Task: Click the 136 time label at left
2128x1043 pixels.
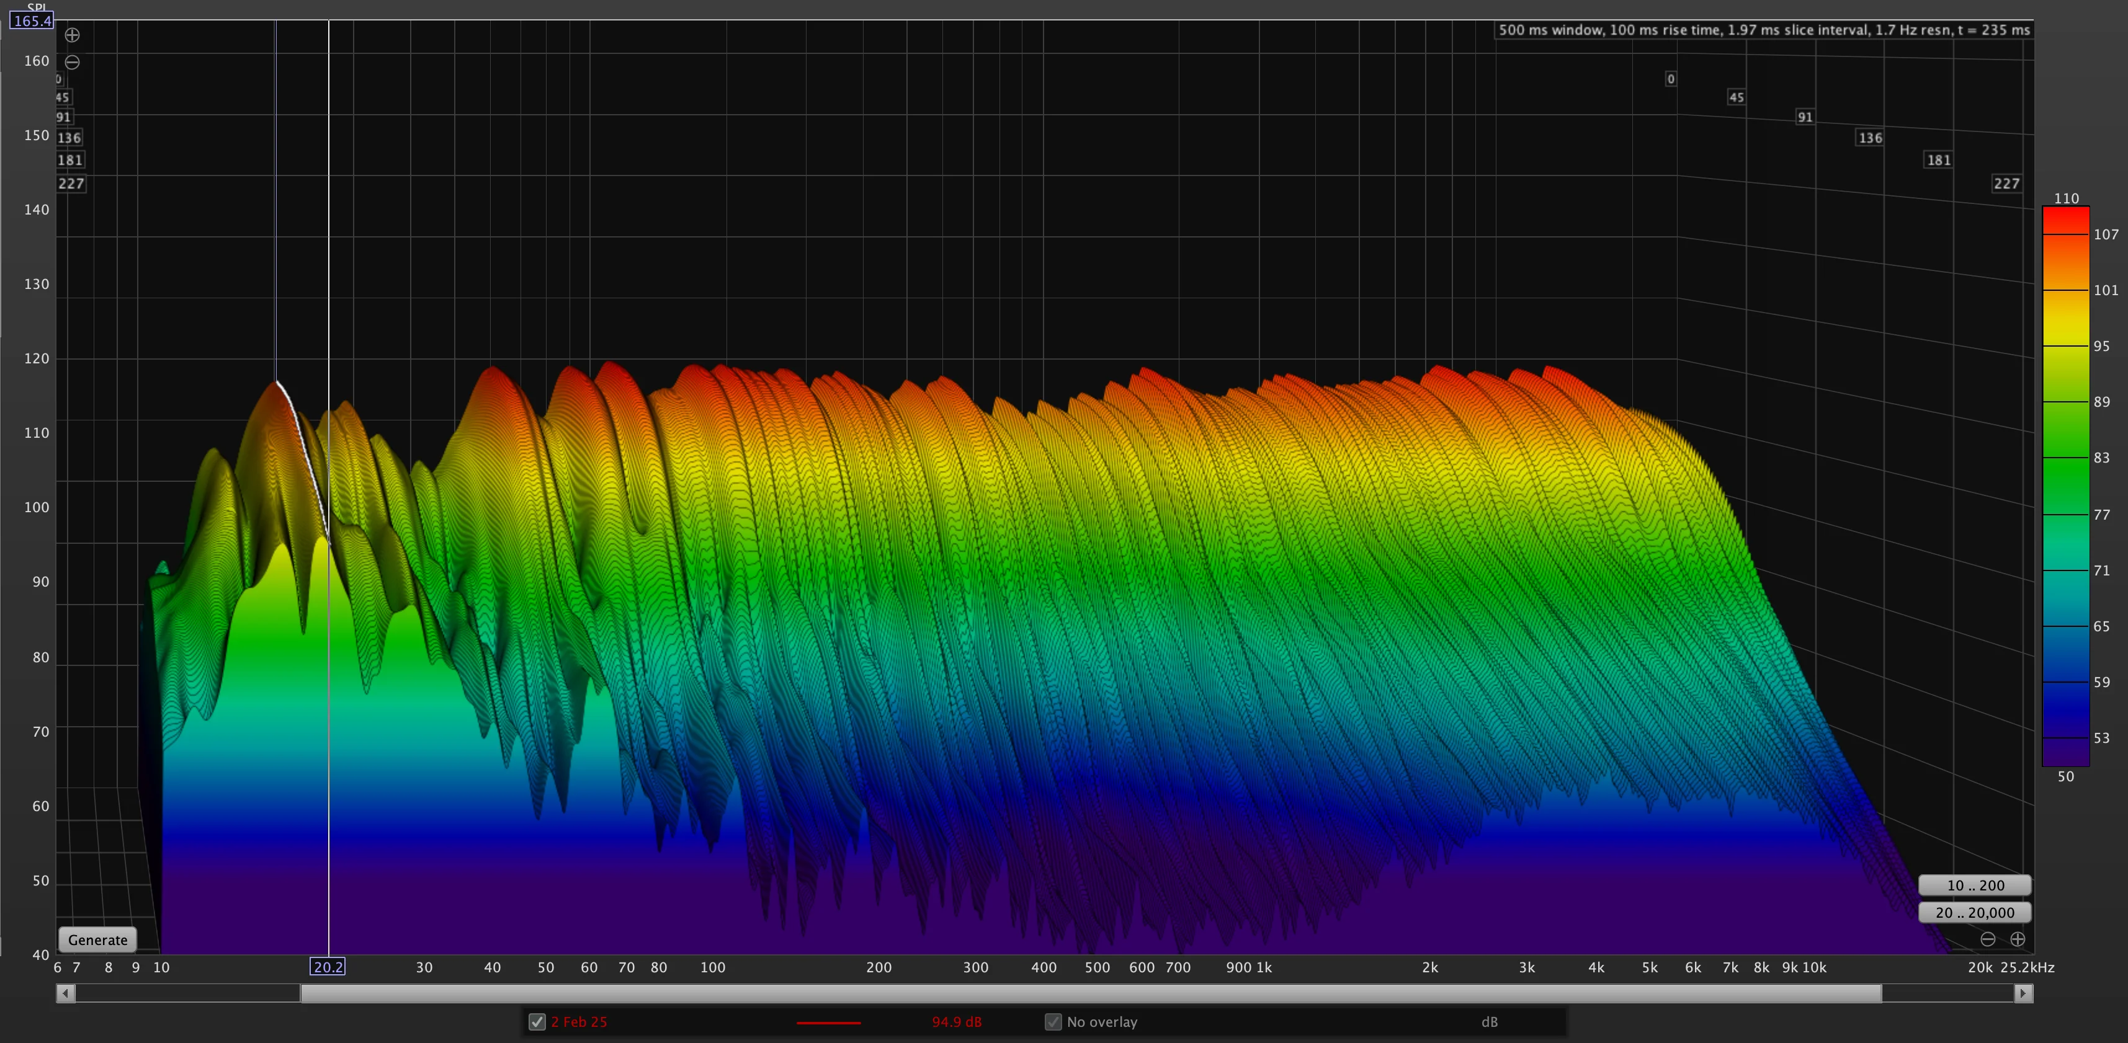Action: tap(69, 138)
